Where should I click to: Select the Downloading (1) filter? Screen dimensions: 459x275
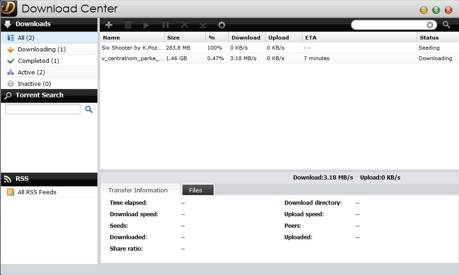pos(41,49)
